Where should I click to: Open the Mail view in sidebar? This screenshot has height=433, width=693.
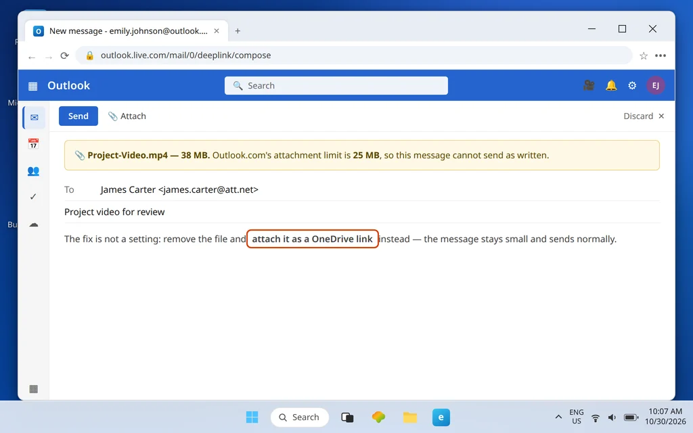point(34,118)
